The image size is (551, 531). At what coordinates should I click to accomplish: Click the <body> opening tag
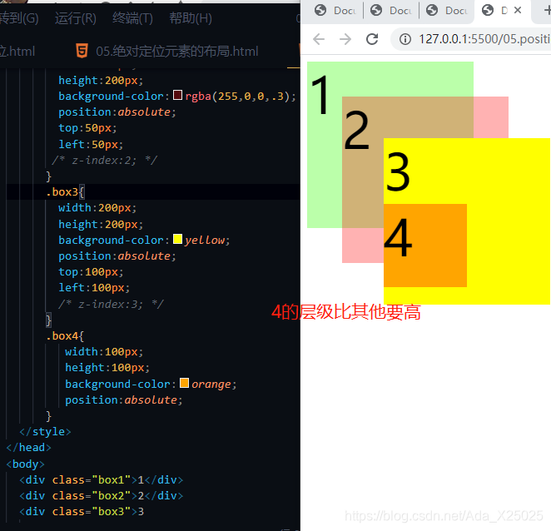tap(25, 464)
